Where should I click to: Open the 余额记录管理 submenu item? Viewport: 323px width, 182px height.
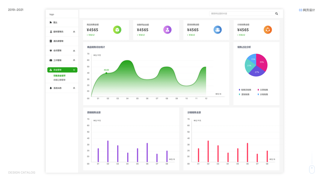coord(59,80)
